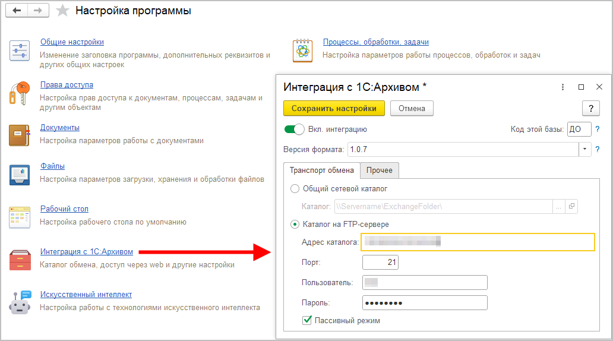Screen dimensions: 613x341
Task: Click the artificial intelligence robot icon
Action: click(20, 302)
